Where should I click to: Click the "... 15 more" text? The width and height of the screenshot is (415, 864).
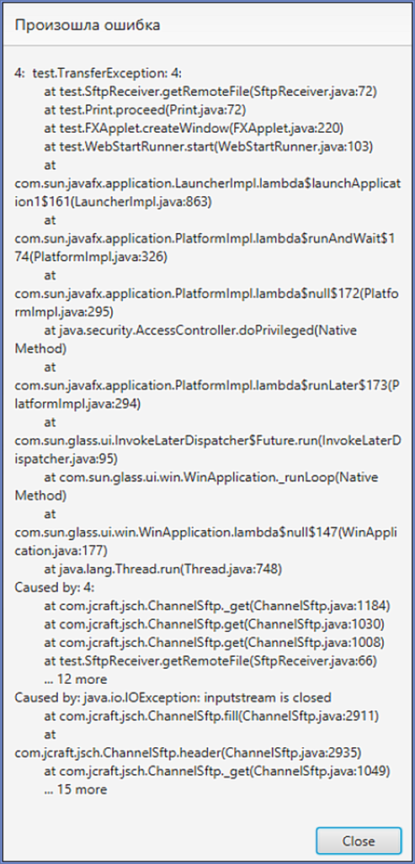[x=76, y=789]
